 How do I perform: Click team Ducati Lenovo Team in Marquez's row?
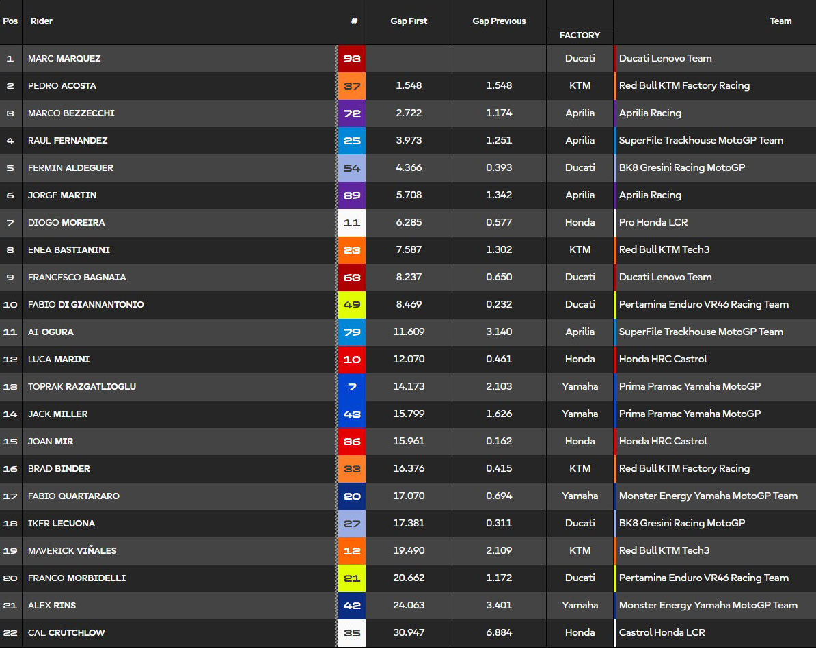665,58
